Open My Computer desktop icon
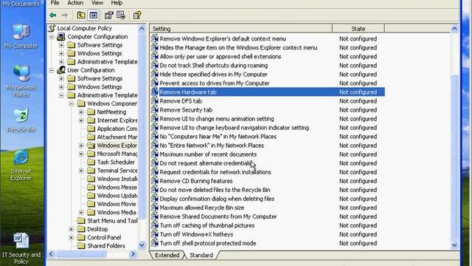472x266 pixels. pyautogui.click(x=21, y=32)
